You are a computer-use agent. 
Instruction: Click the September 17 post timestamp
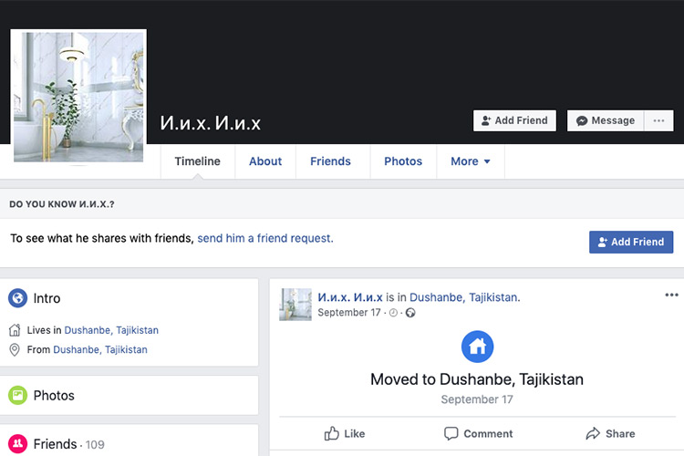pyautogui.click(x=349, y=313)
